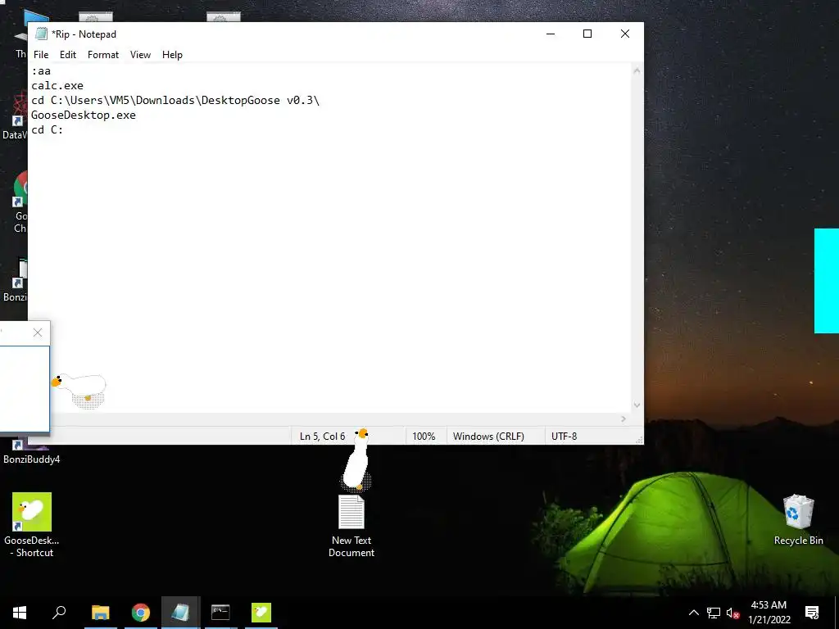Screen dimensions: 839x629
Task: Open the Edit menu in Notepad
Action: (67, 55)
